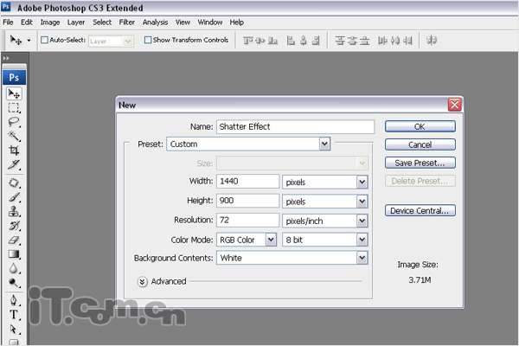
Task: Click OK to create document
Action: click(420, 126)
